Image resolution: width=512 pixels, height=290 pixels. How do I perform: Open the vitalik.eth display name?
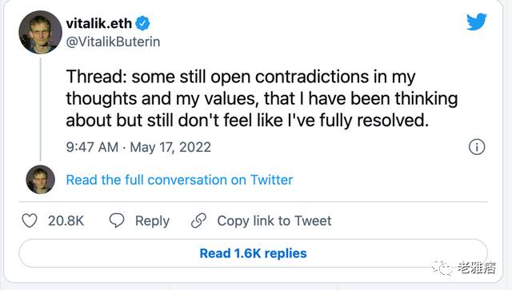click(x=99, y=23)
